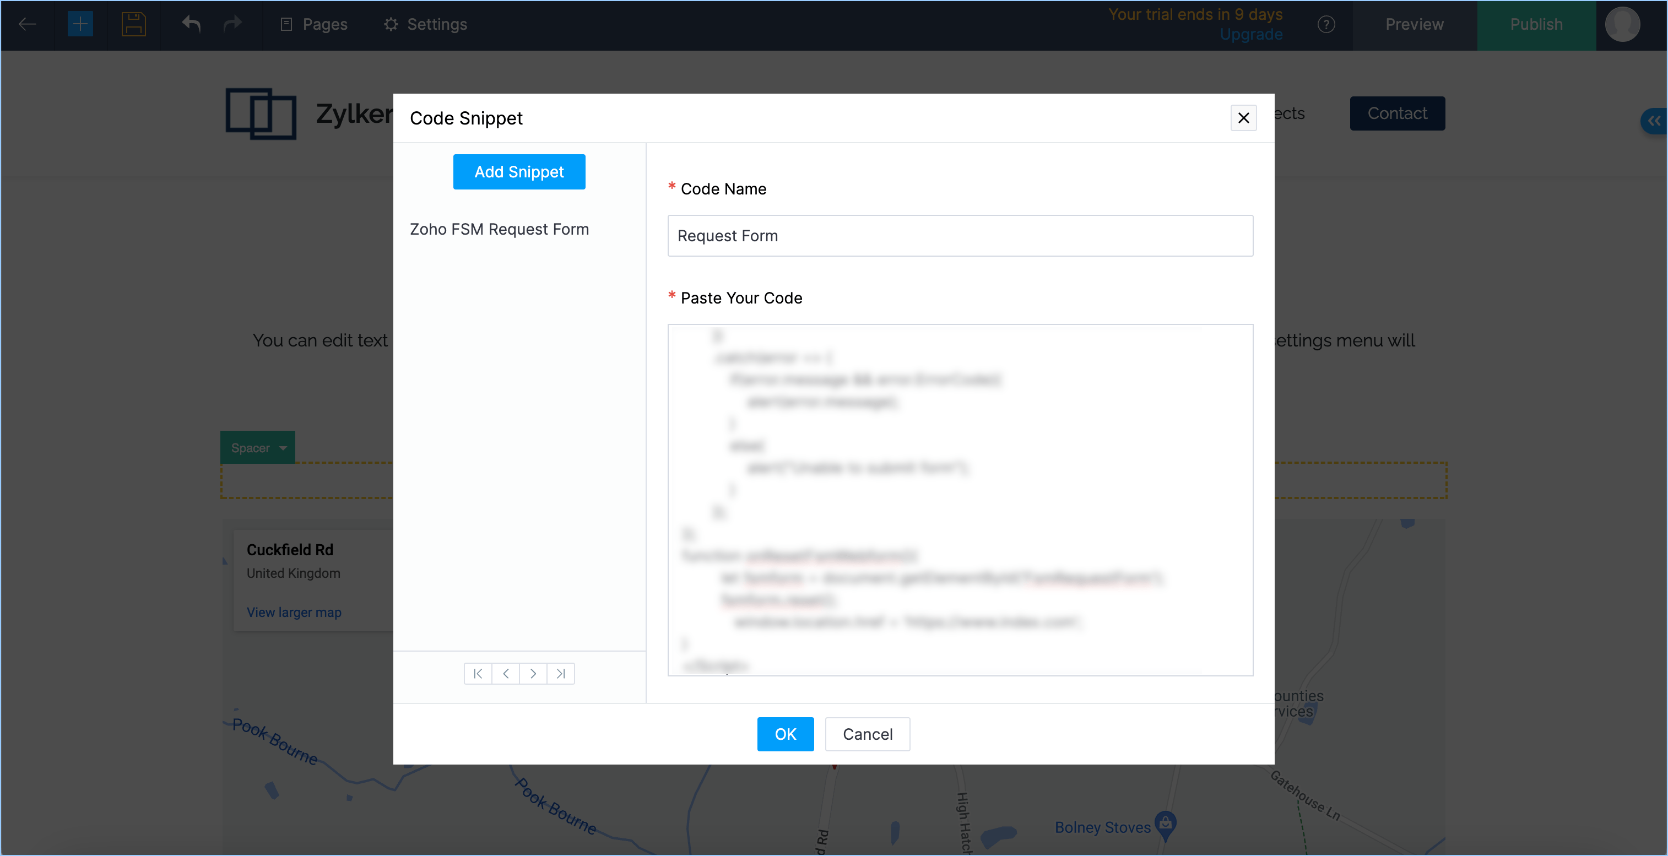Screen dimensions: 1668x856
Task: Expand the collapsed right side panel arrow
Action: coord(1654,121)
